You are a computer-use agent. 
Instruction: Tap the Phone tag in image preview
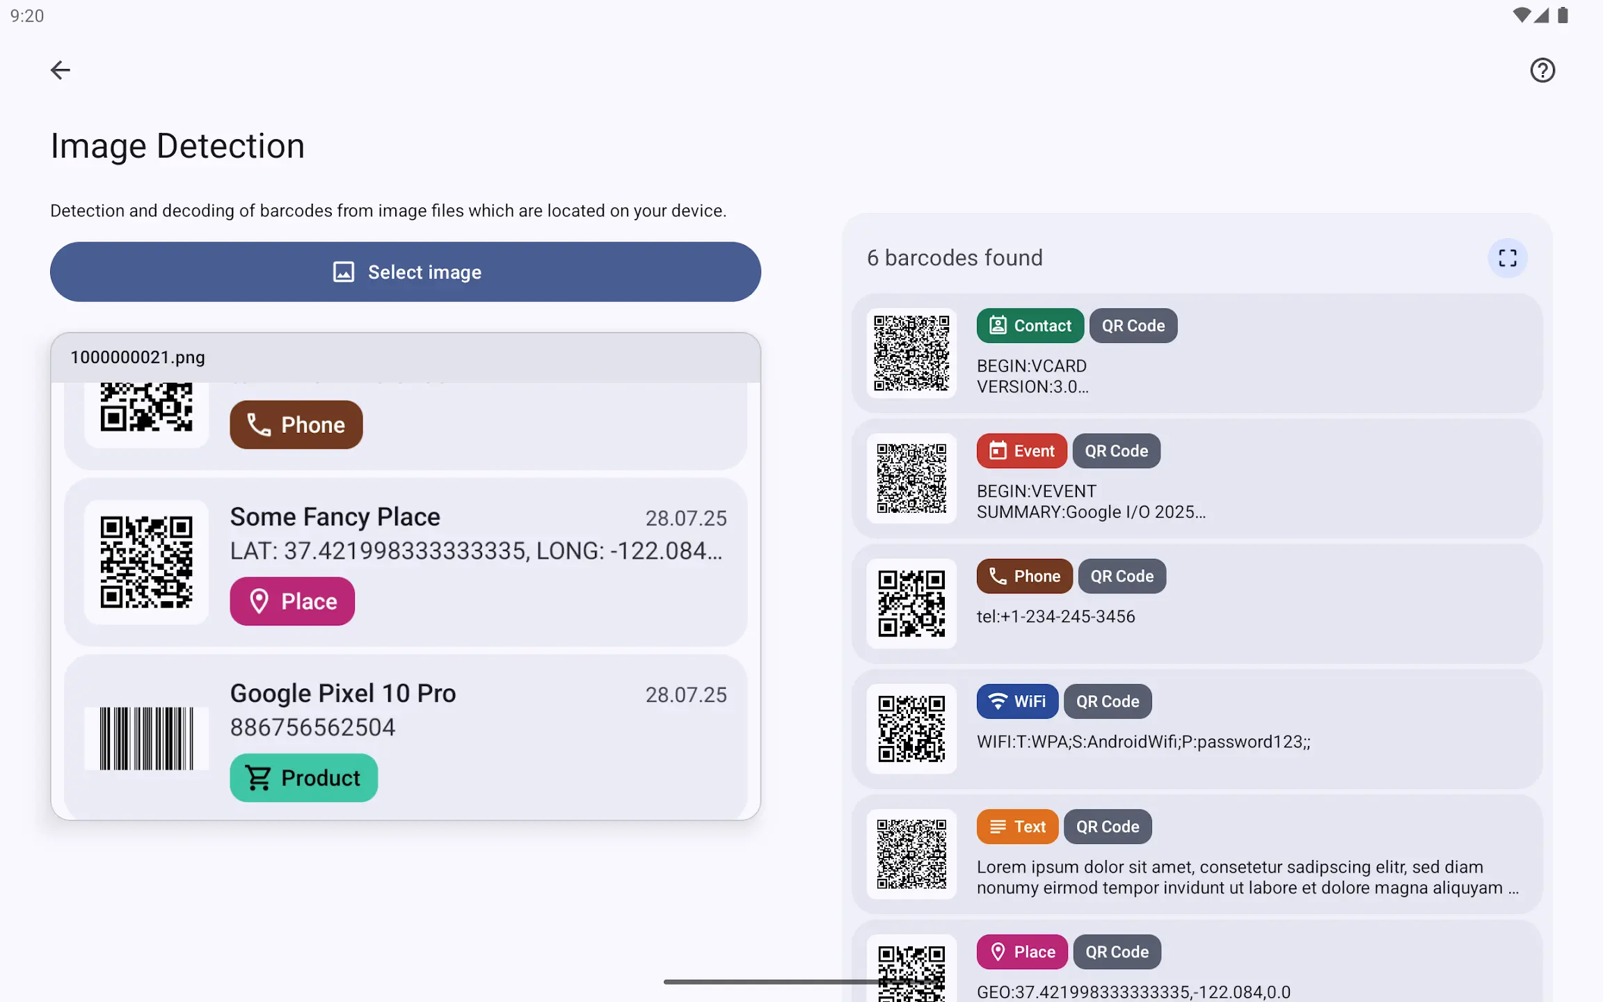coord(296,424)
